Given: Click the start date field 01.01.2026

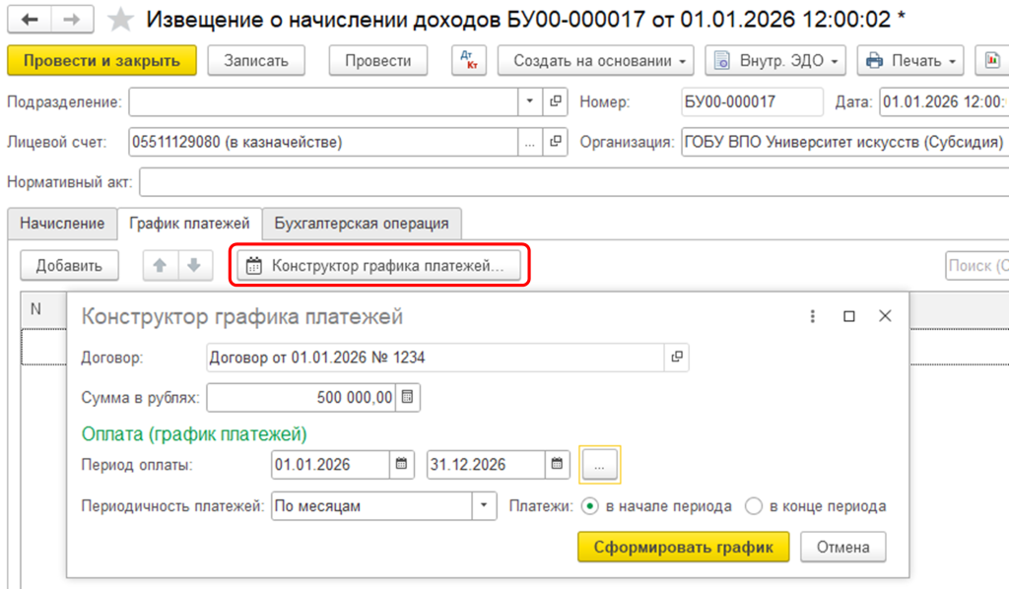Looking at the screenshot, I should [330, 464].
